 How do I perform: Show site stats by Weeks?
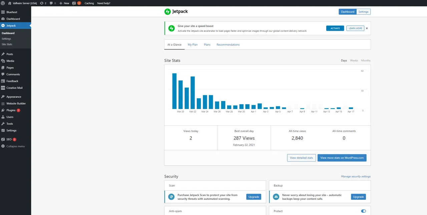pyautogui.click(x=354, y=60)
